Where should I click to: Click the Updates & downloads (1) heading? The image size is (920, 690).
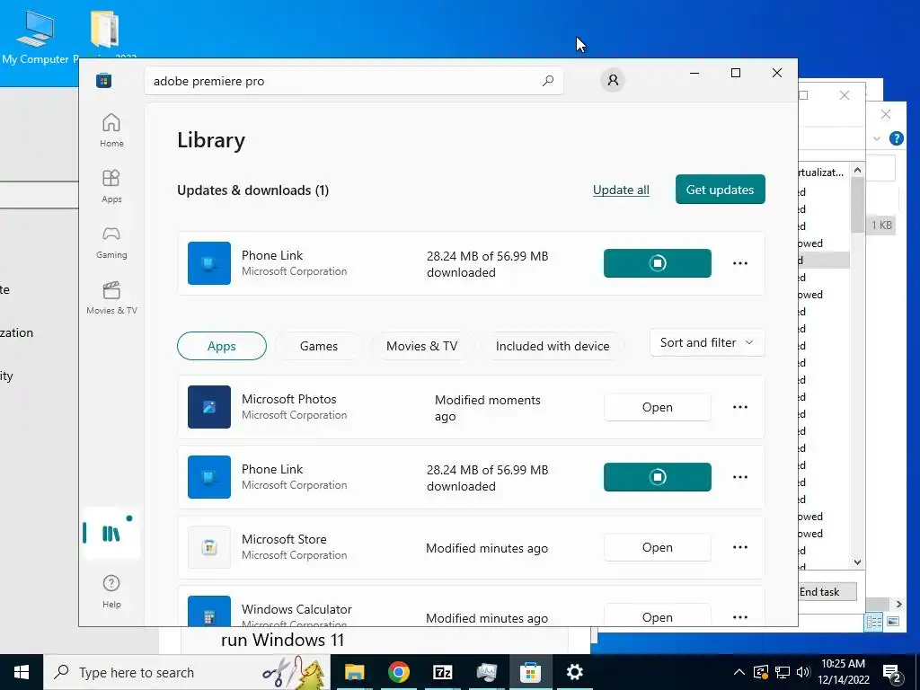252,190
